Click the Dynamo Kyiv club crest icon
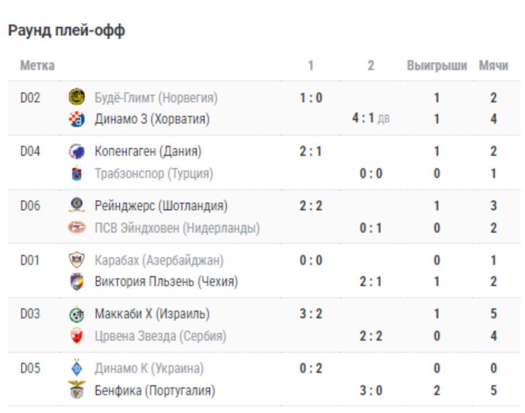The width and height of the screenshot is (525, 413). [x=77, y=368]
